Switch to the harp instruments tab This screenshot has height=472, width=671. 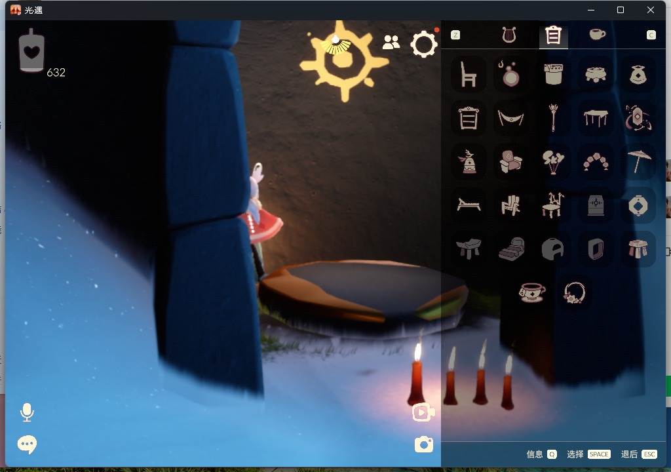508,35
